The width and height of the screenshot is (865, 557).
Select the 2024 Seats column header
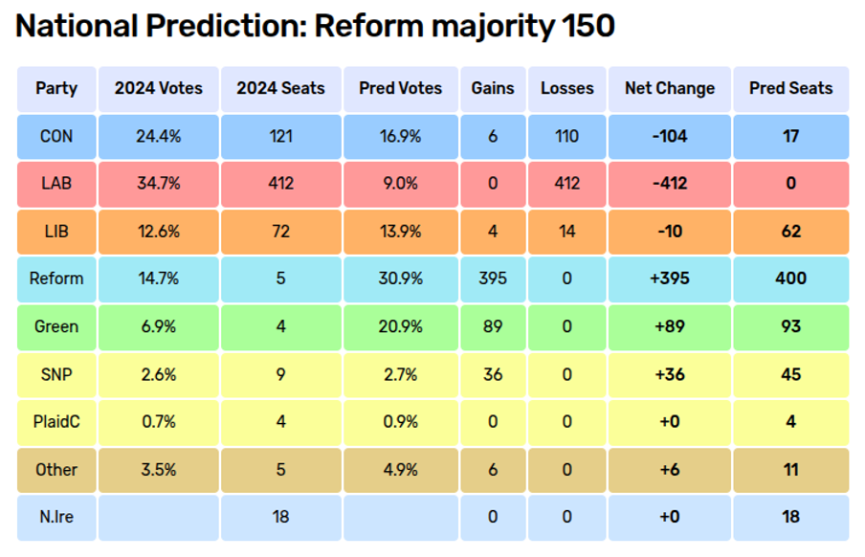point(280,88)
